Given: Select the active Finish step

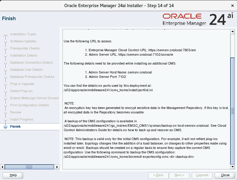Looking at the screenshot, I should click(x=15, y=126).
